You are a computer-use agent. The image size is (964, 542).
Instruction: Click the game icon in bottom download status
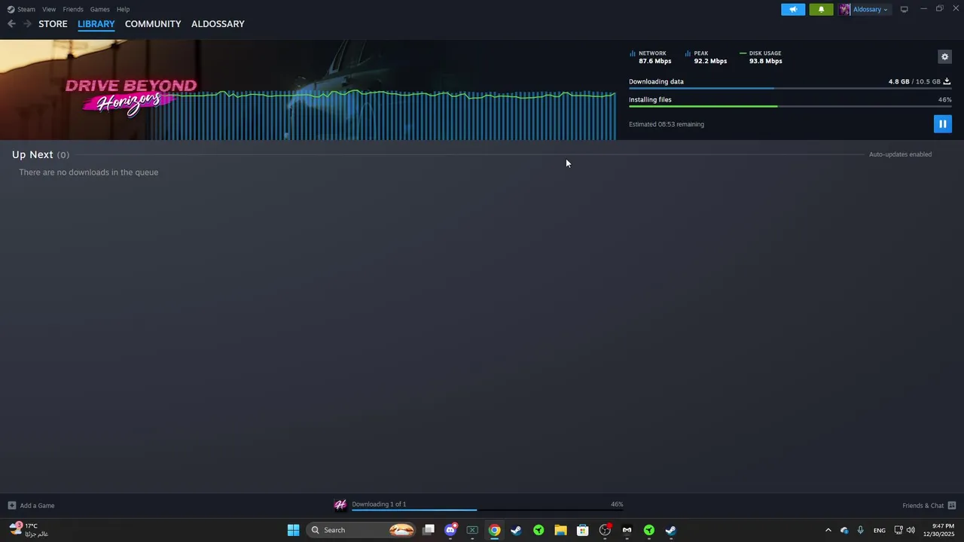pyautogui.click(x=340, y=505)
